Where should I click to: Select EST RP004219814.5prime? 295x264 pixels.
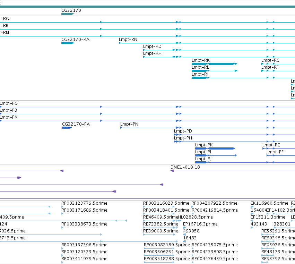[215, 210]
